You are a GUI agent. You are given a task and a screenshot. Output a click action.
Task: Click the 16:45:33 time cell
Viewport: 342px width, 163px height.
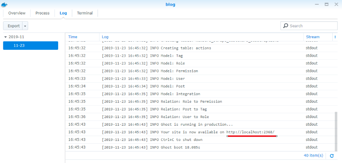click(77, 79)
